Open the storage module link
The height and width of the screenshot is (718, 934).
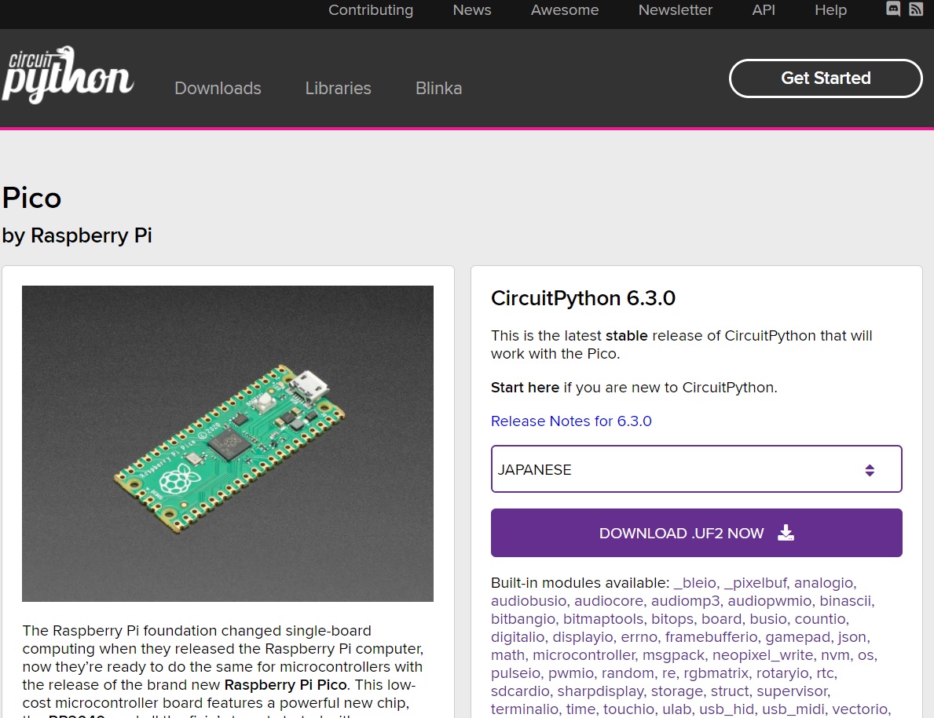(x=676, y=691)
